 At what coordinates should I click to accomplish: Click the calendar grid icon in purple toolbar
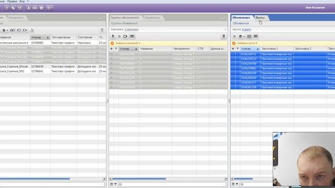(41, 8)
